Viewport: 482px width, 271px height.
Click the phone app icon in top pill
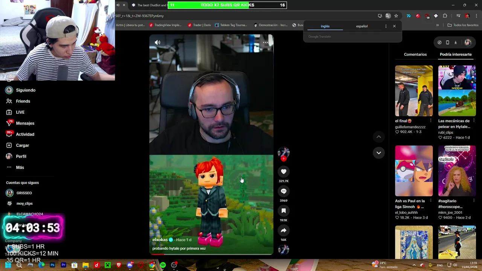447,43
